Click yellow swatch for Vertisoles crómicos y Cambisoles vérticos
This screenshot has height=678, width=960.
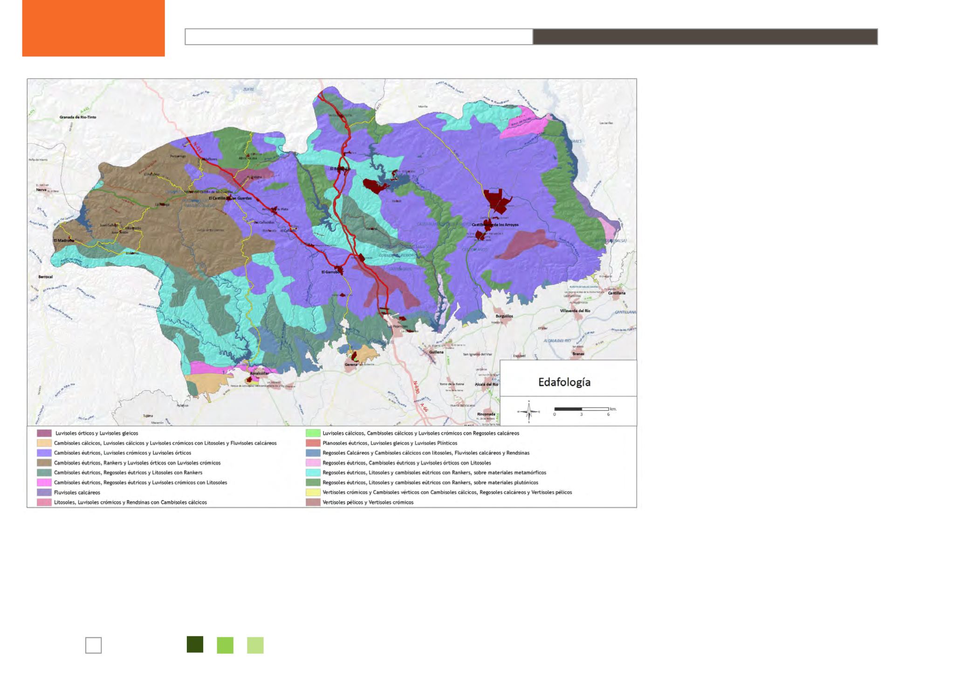[313, 492]
